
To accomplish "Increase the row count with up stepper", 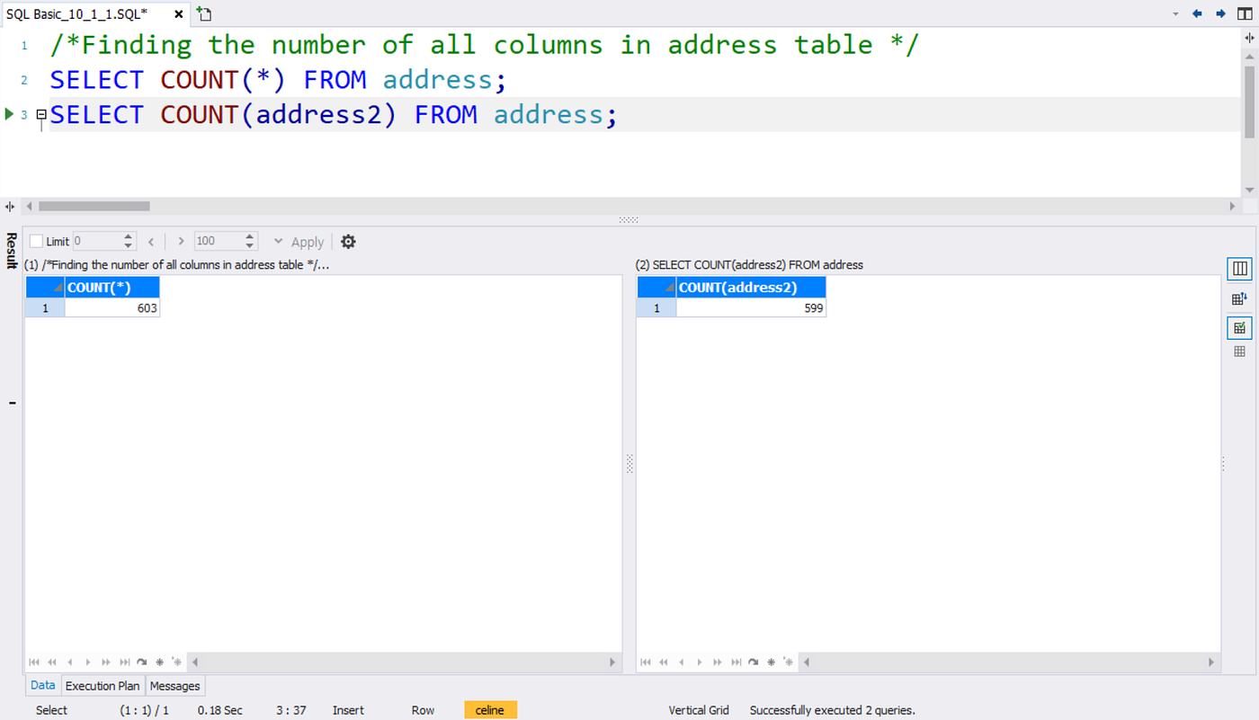I will [x=251, y=236].
